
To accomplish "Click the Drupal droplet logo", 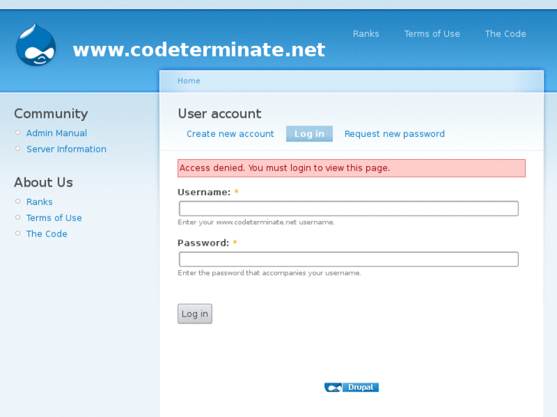I will click(x=36, y=44).
